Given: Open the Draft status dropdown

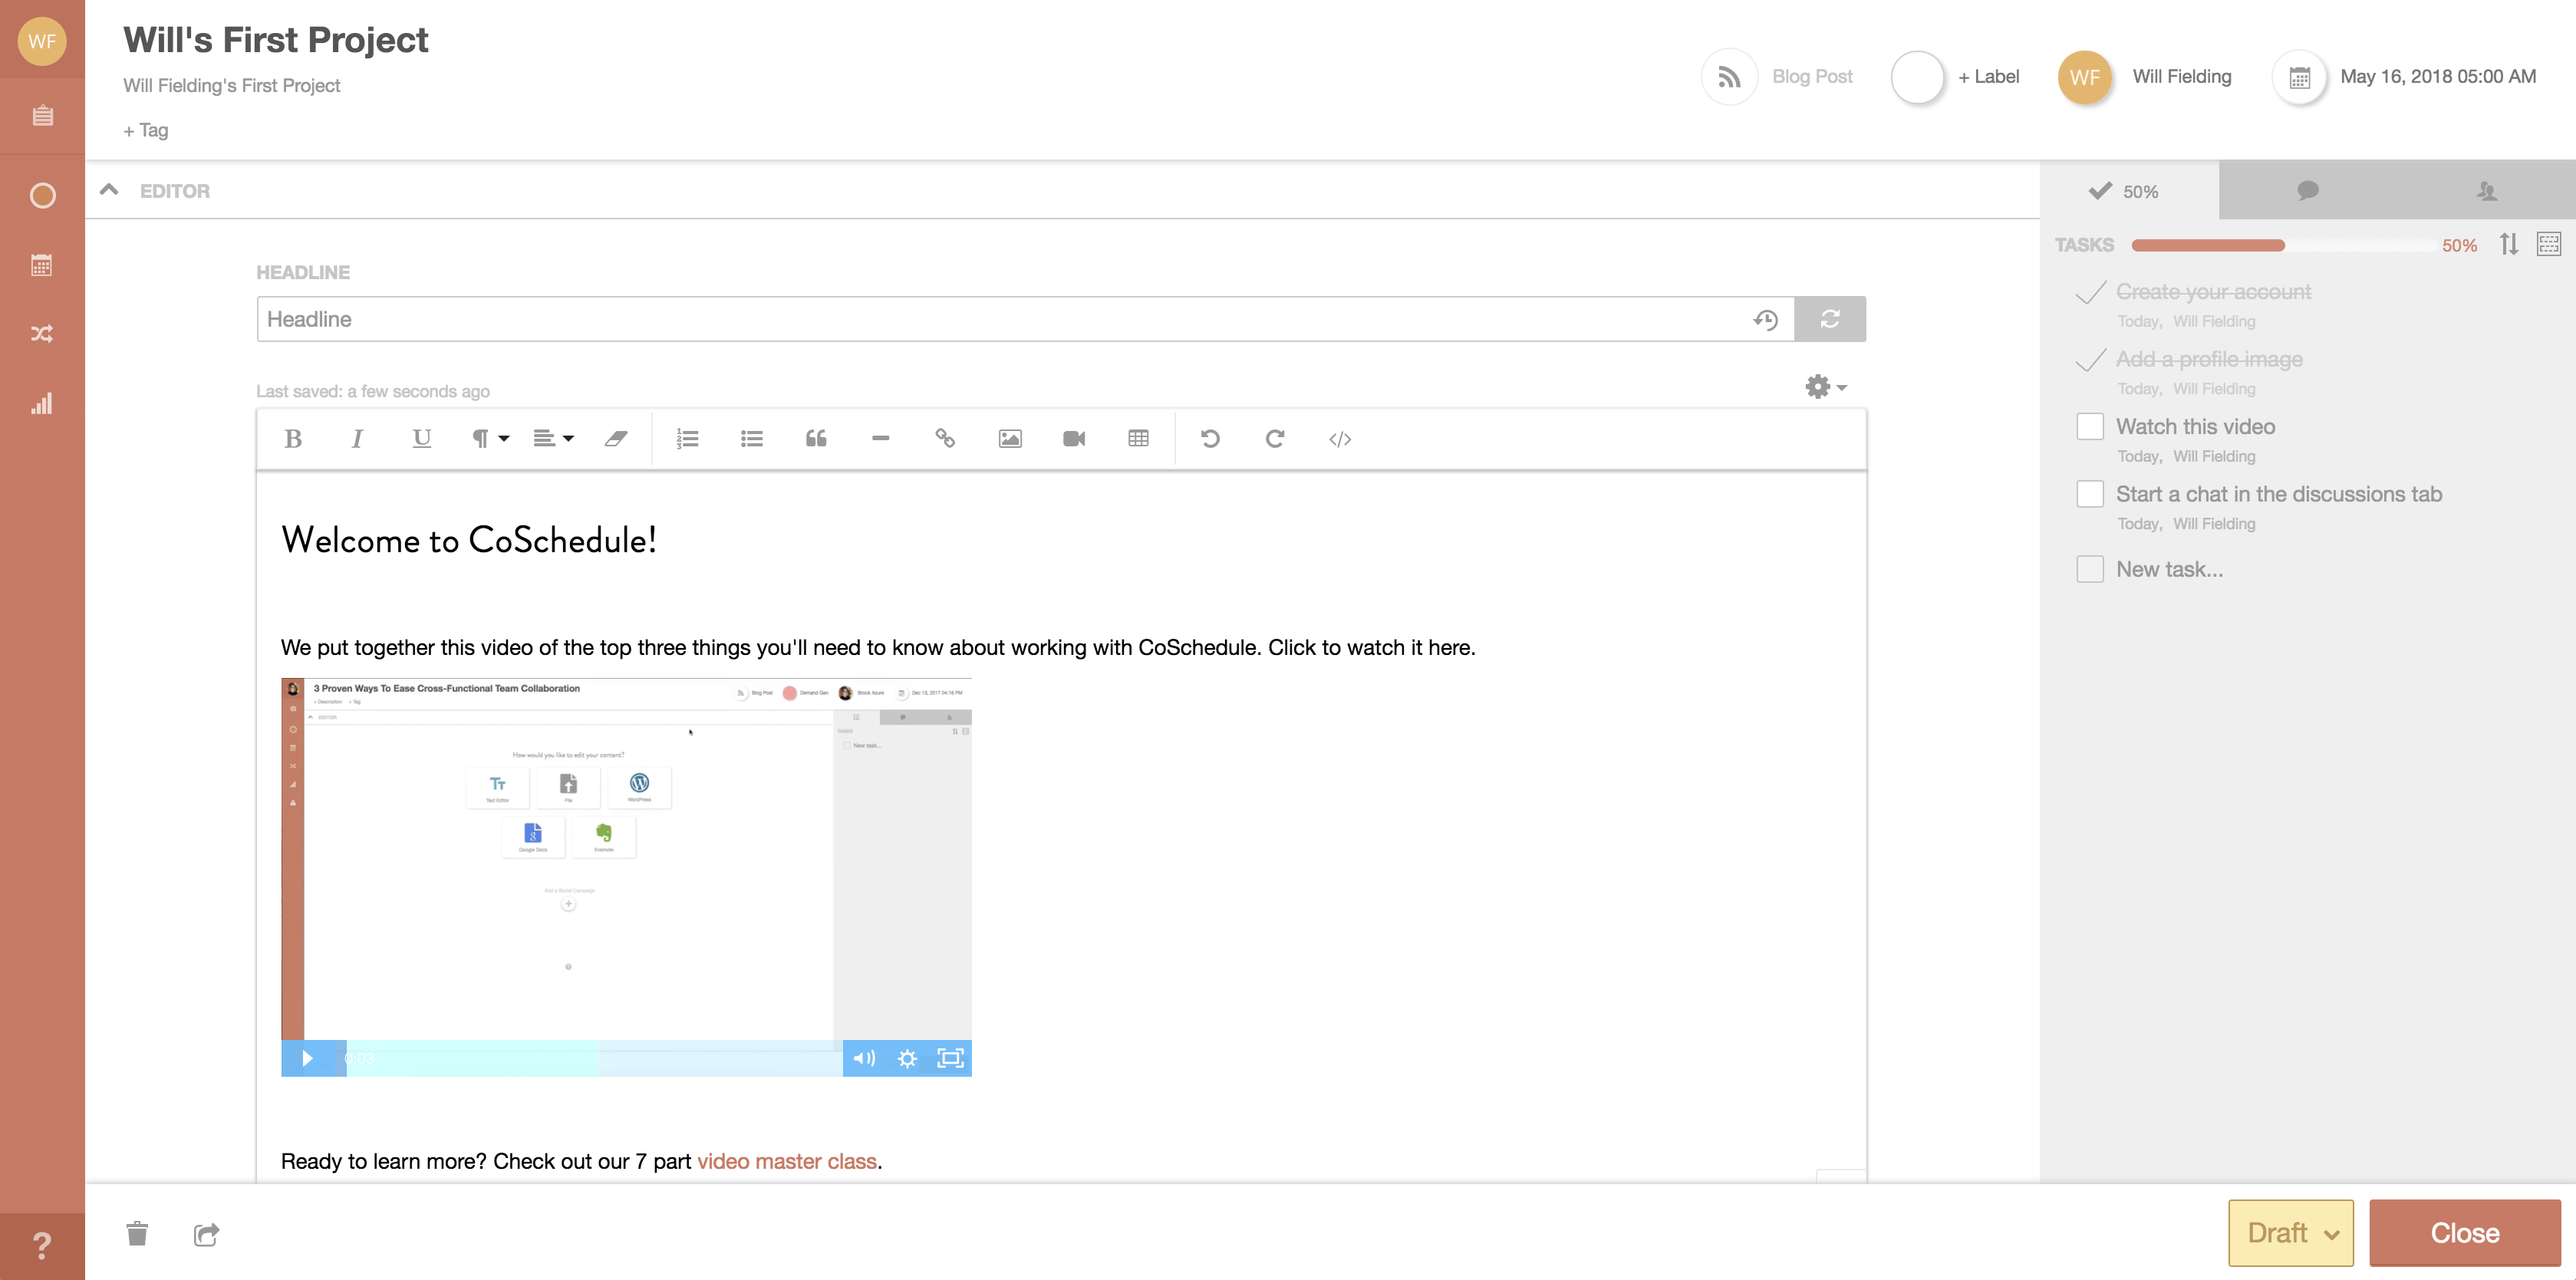Looking at the screenshot, I should (2291, 1232).
